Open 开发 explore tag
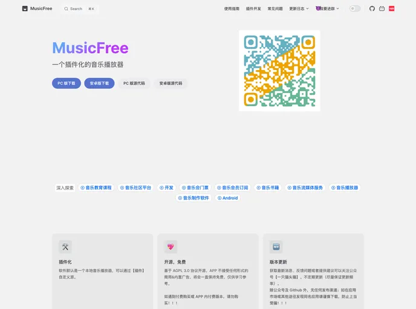 166,188
